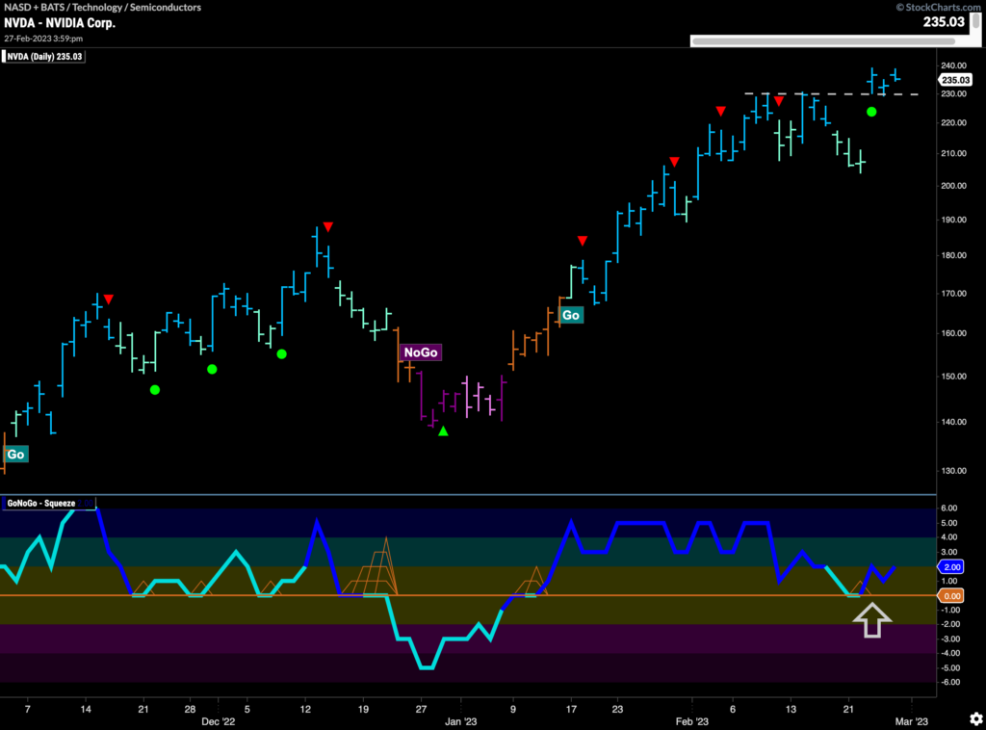The image size is (986, 730).
Task: Click the Go label near the 130 price
Action: [x=15, y=454]
